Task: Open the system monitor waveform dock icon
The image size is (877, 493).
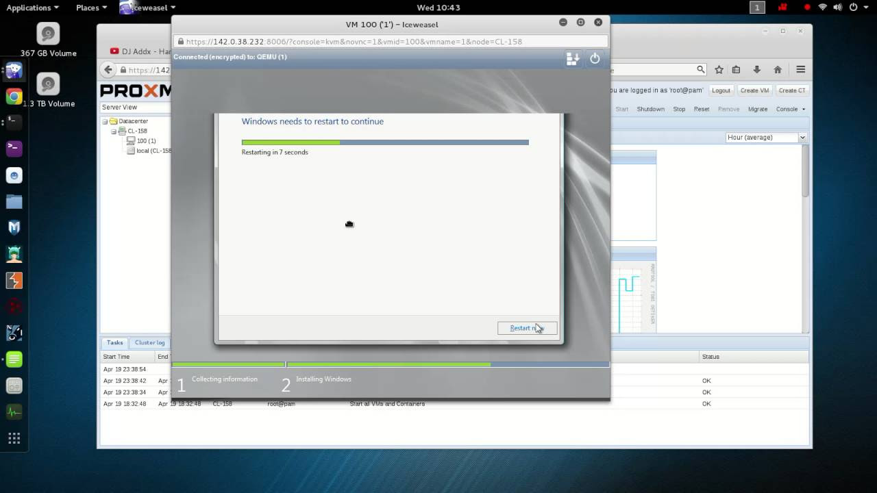Action: tap(14, 412)
